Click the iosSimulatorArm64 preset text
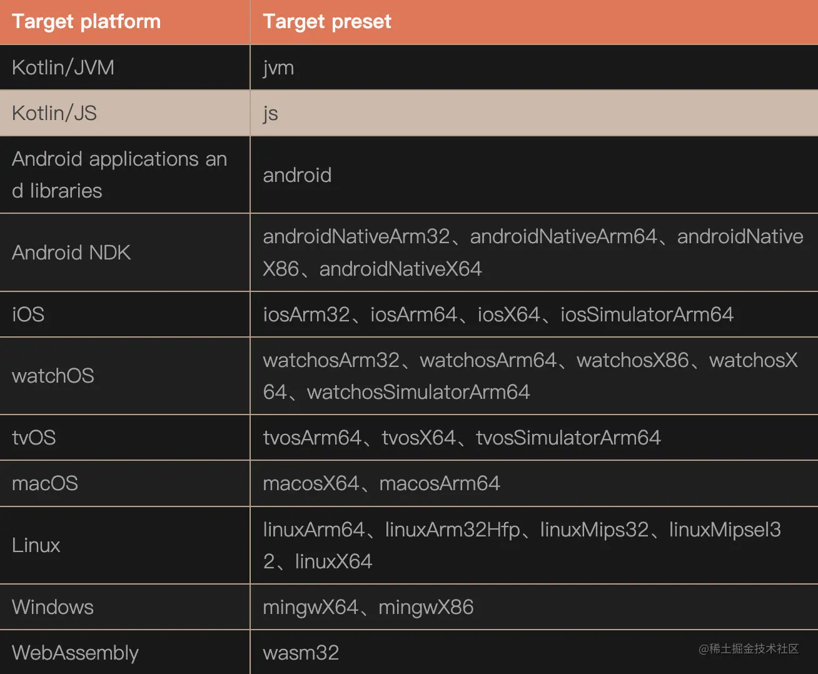 pyautogui.click(x=647, y=314)
